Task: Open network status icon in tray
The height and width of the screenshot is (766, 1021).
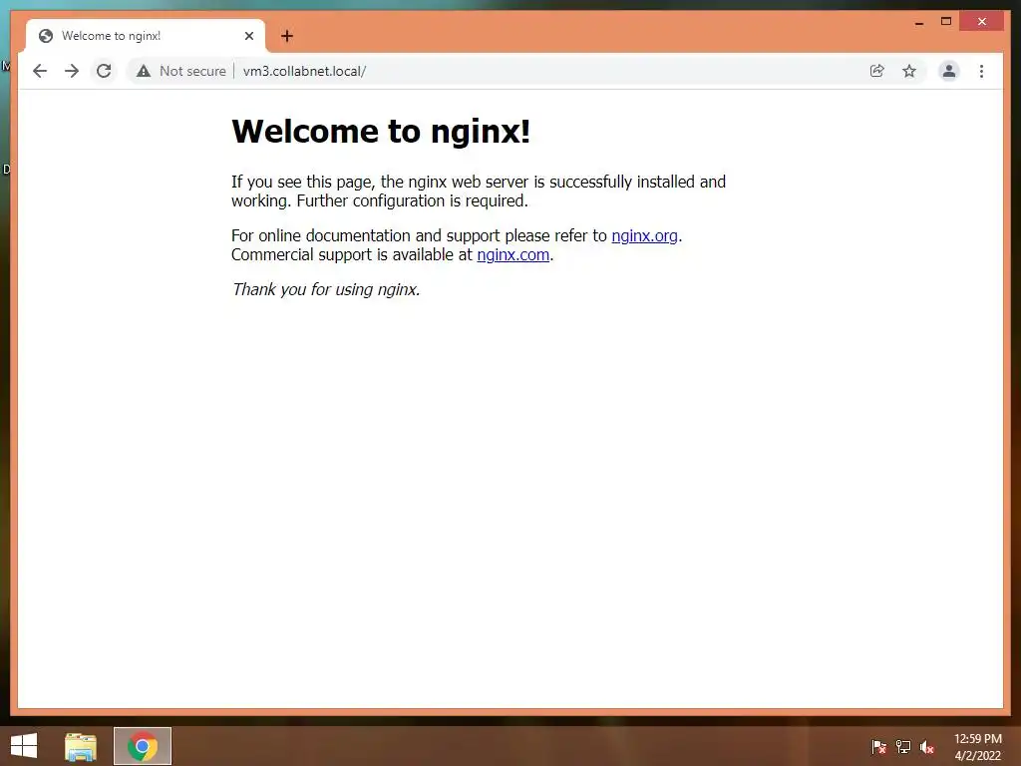Action: (903, 747)
